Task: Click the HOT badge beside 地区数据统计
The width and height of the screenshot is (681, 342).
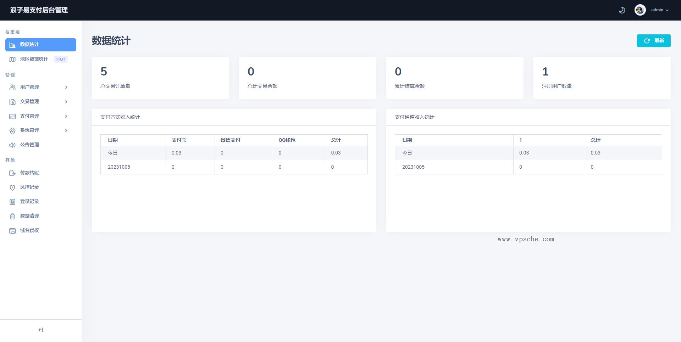Action: coord(61,59)
